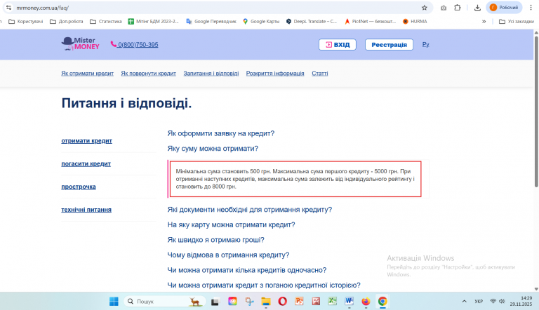
Task: Open the Google Переводчик bookmark
Action: pos(211,21)
